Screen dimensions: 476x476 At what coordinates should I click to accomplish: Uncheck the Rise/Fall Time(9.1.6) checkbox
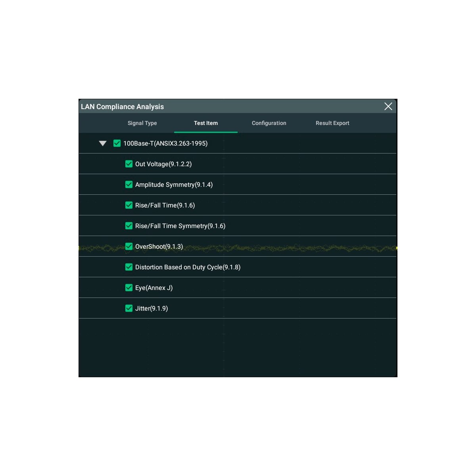coord(129,205)
